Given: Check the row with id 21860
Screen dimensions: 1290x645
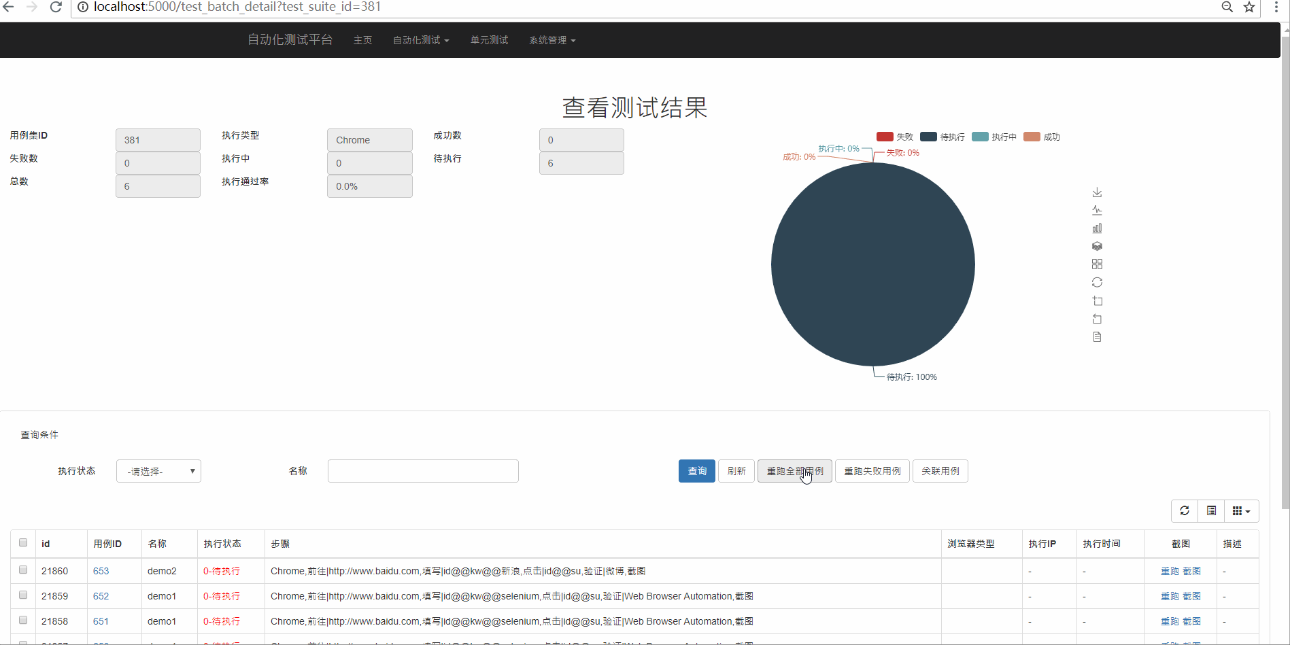Looking at the screenshot, I should (x=23, y=570).
